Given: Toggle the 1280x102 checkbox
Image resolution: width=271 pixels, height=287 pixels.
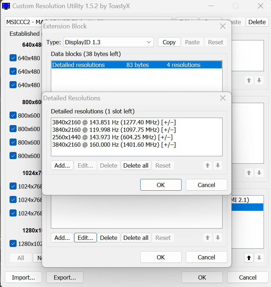Looking at the screenshot, I should point(13,244).
